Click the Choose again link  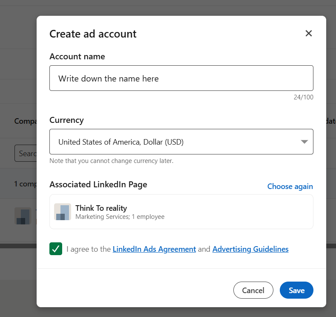coord(290,186)
